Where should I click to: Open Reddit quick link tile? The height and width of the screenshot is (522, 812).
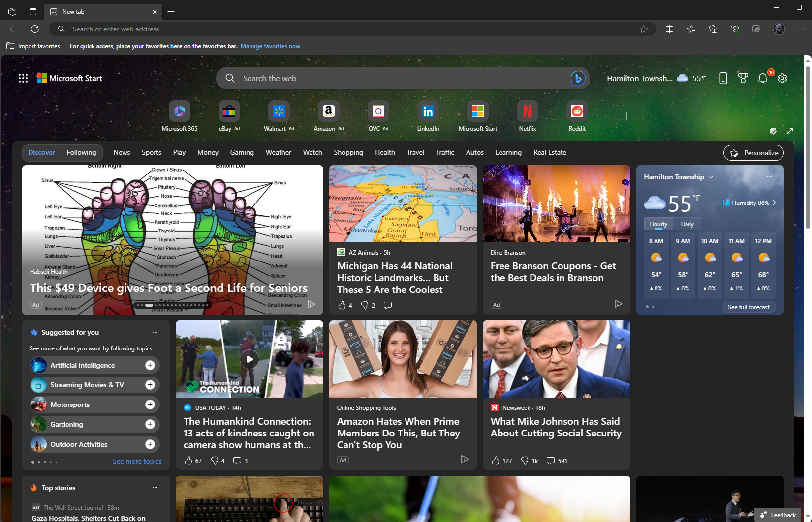tap(577, 116)
